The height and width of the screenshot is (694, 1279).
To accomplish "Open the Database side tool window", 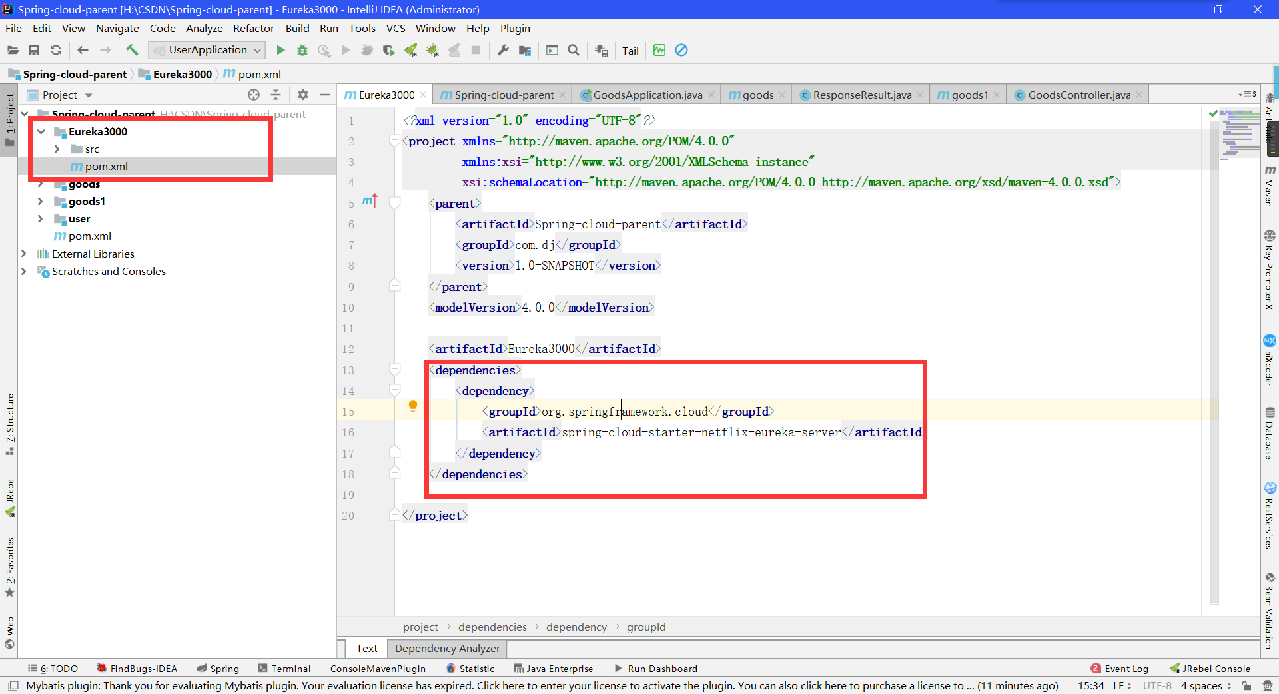I will click(1270, 433).
